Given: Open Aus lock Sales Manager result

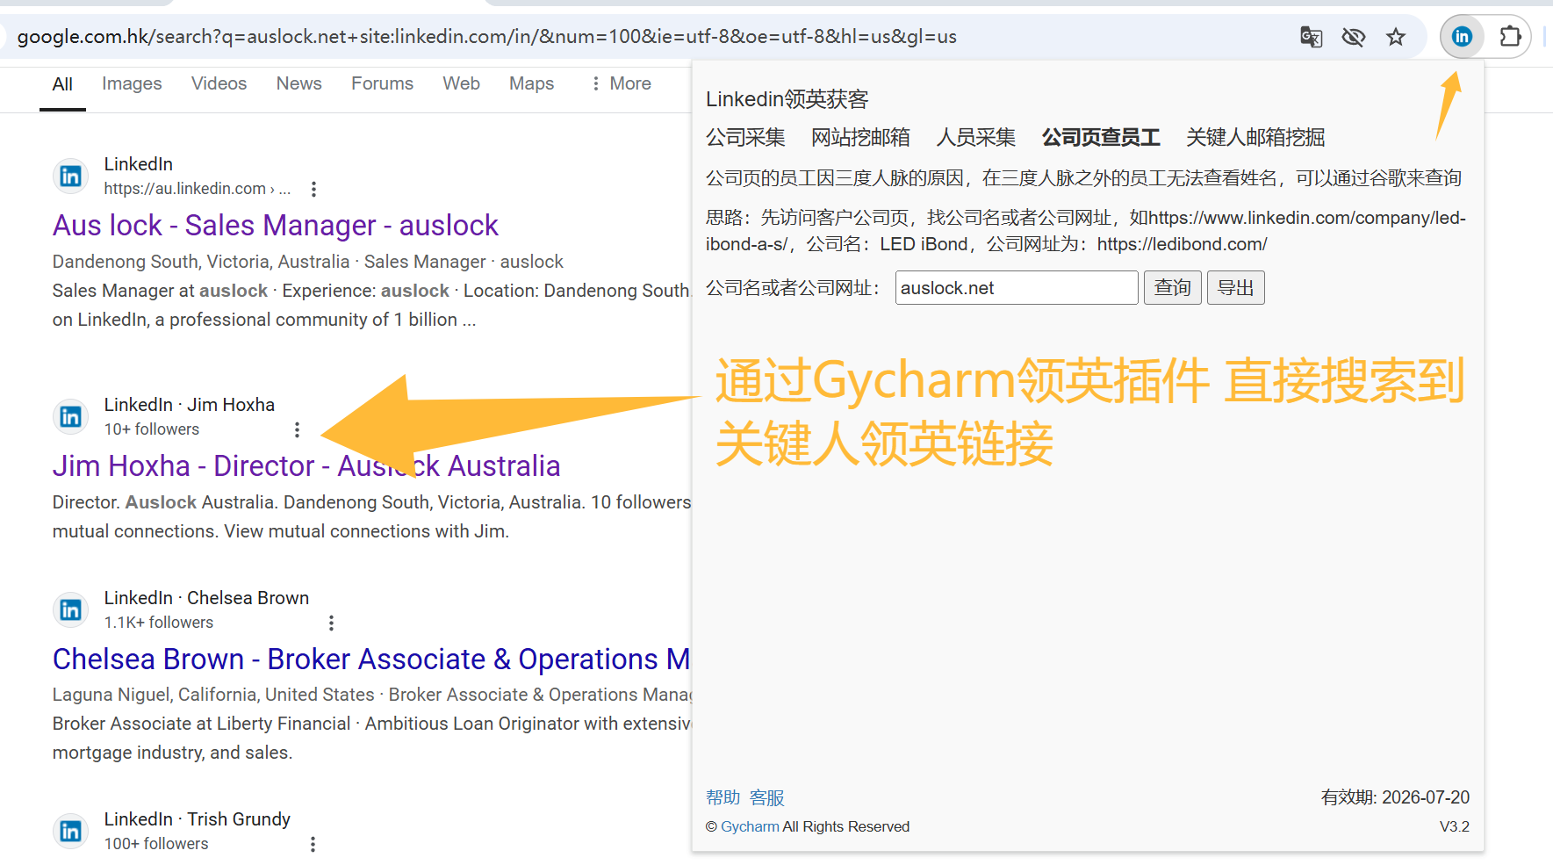Looking at the screenshot, I should 276,226.
